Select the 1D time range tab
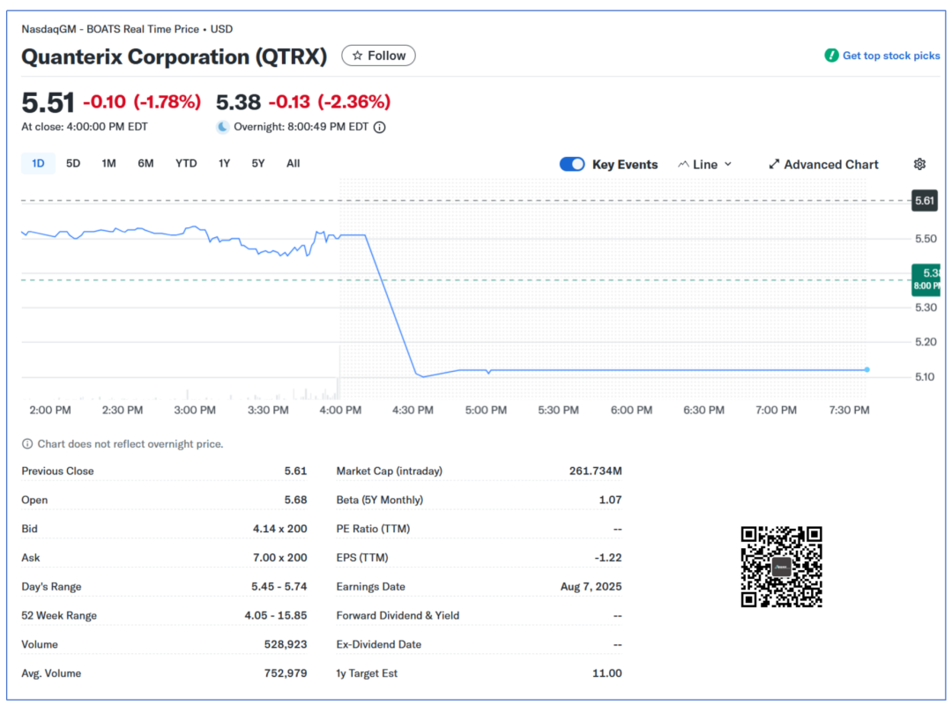The width and height of the screenshot is (952, 705). coord(38,163)
